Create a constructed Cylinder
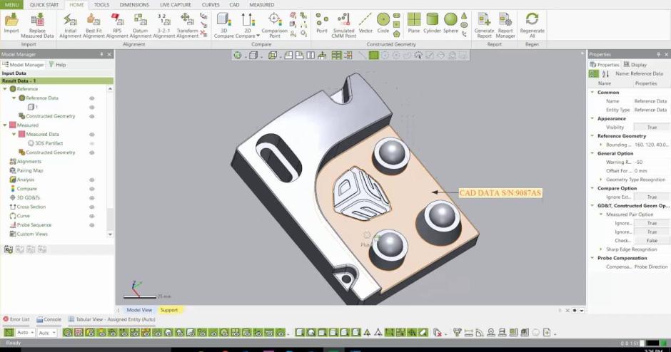This screenshot has height=352, width=671. pyautogui.click(x=432, y=24)
